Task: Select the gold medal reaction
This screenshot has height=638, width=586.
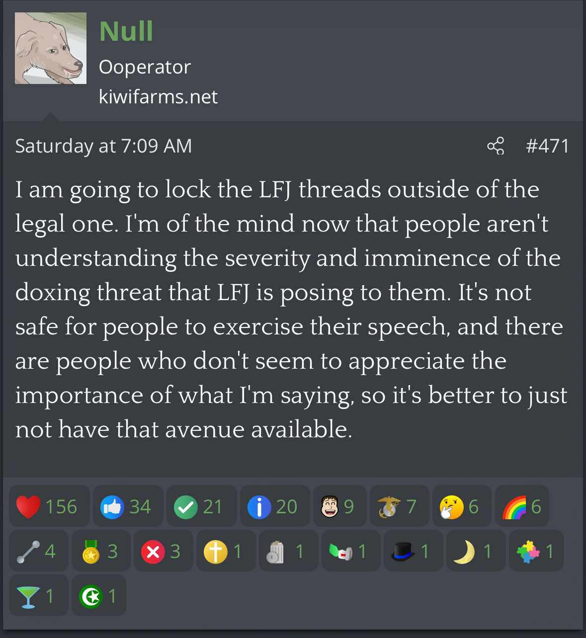Action: 101,551
